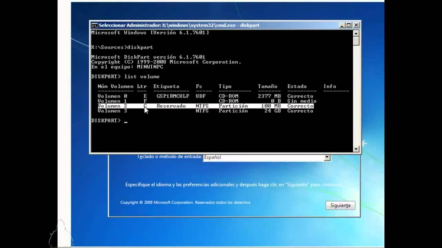Click the Siguiente button
Viewport: 442px width, 248px height.
(x=340, y=205)
